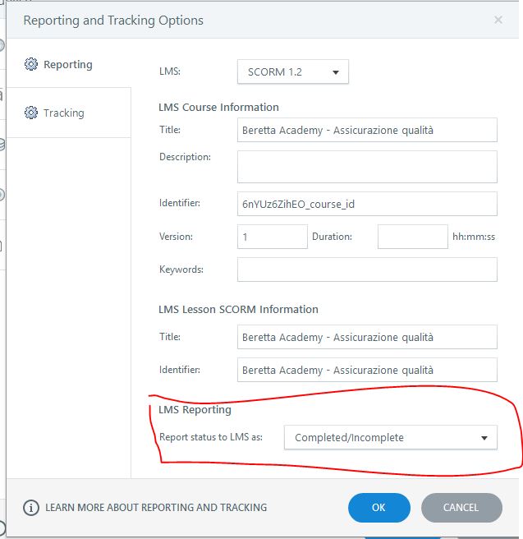Select the Version input field
This screenshot has height=539, width=523.
point(273,237)
